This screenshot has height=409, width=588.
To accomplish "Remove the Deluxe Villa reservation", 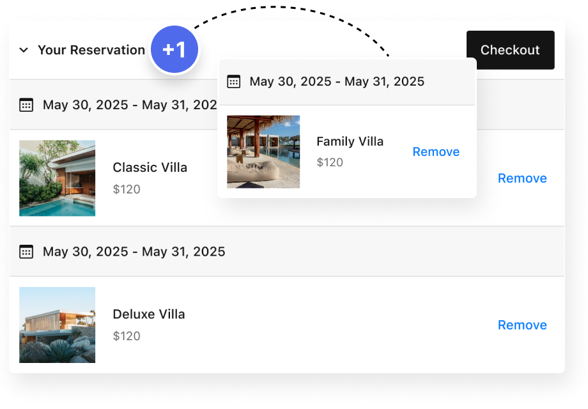I will coord(522,325).
